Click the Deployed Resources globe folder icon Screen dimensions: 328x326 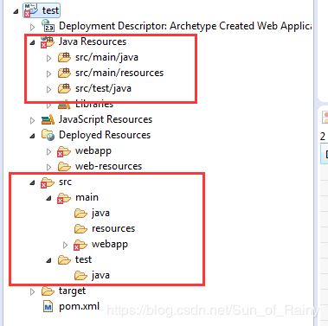48,135
